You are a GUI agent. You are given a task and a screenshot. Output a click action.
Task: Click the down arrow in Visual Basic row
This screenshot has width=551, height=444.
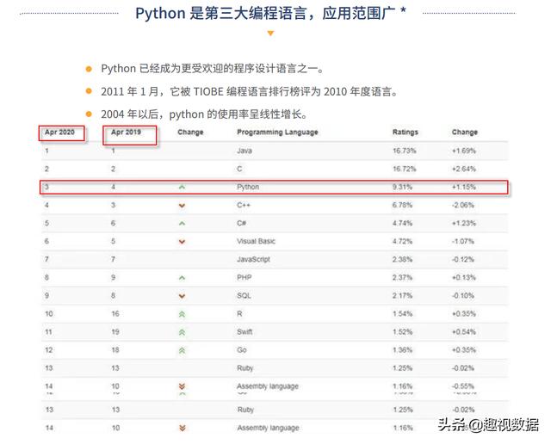pyautogui.click(x=182, y=242)
